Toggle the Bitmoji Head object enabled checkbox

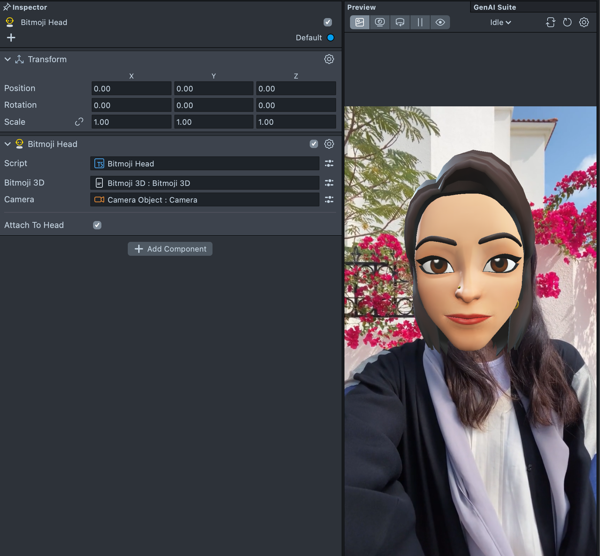click(x=327, y=22)
